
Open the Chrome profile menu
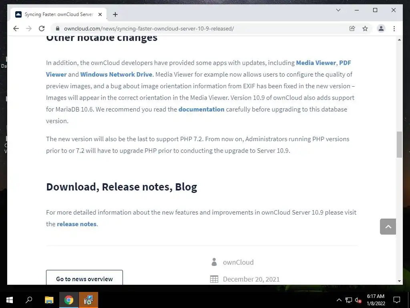(x=381, y=28)
